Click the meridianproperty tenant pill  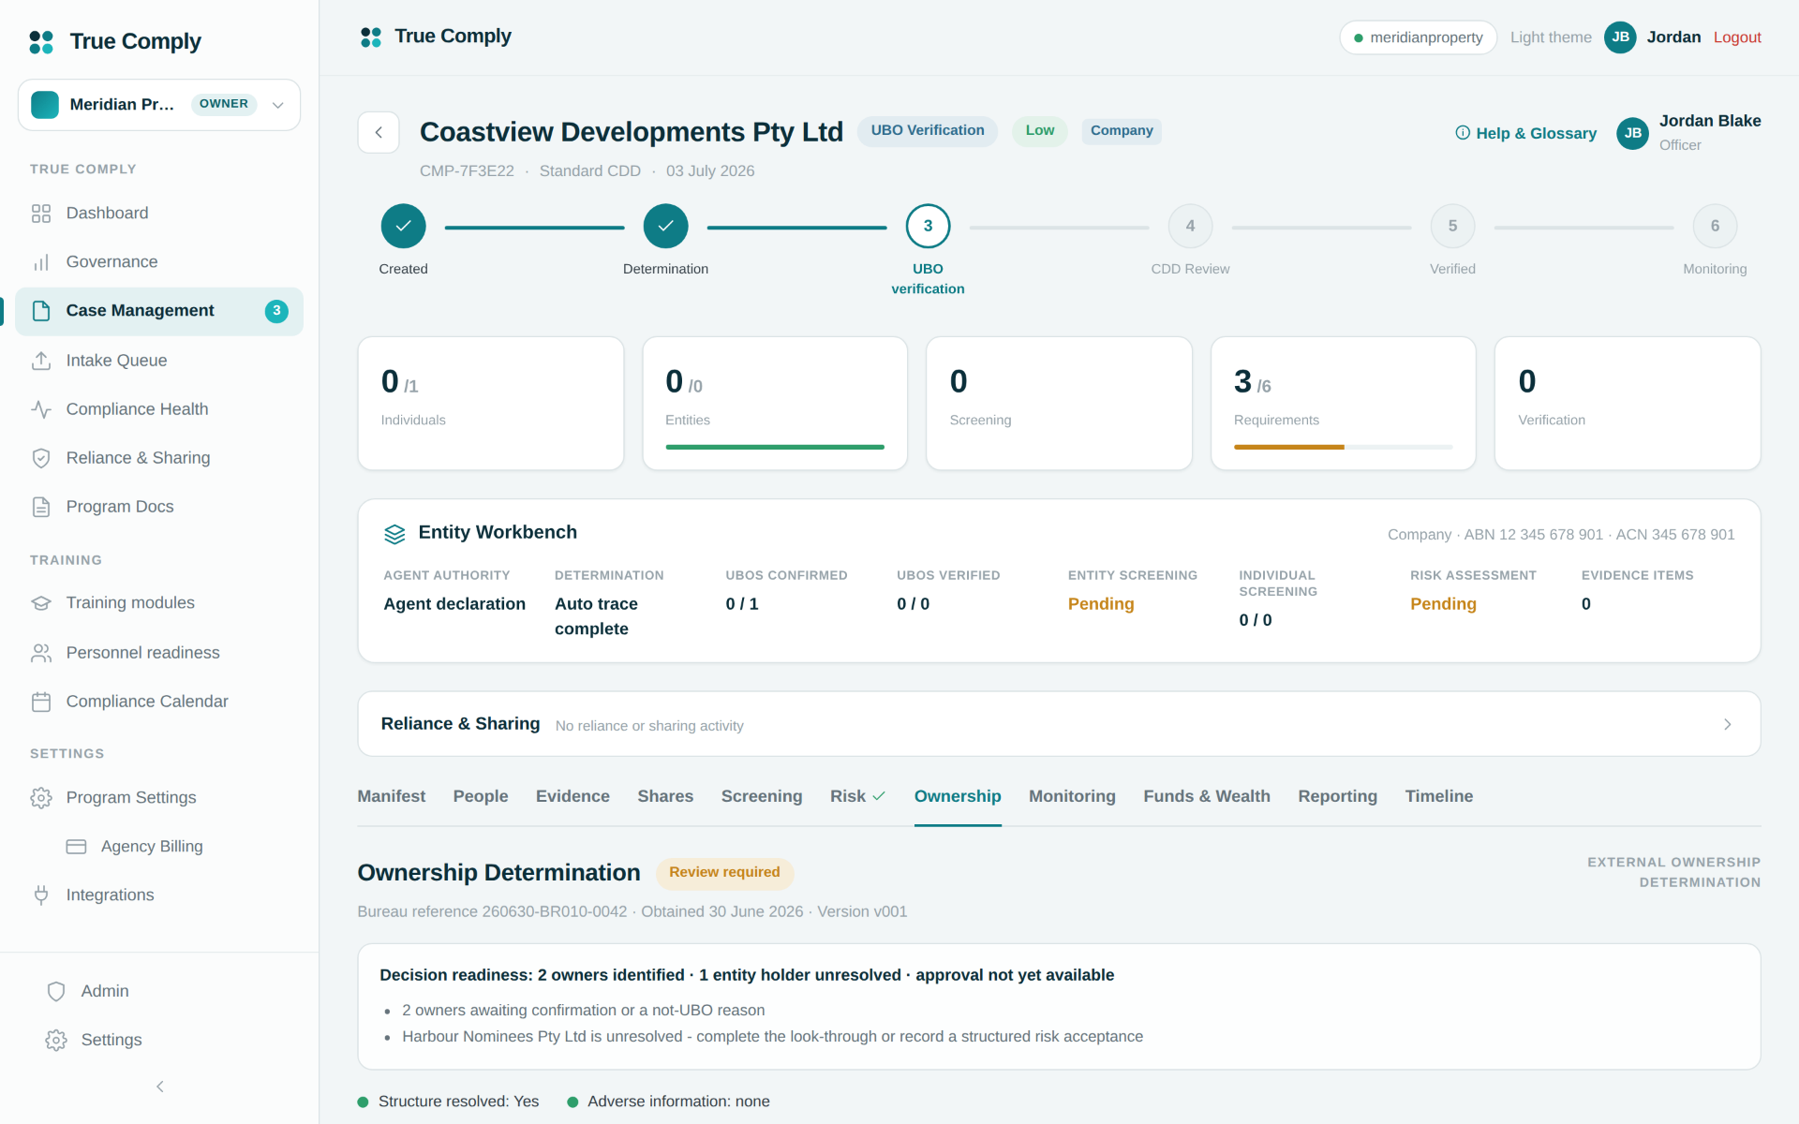(1418, 37)
